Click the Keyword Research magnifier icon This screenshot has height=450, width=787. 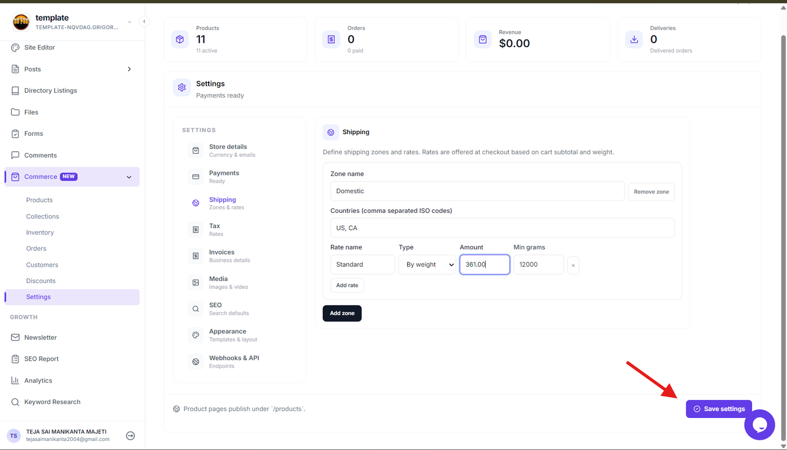point(15,402)
